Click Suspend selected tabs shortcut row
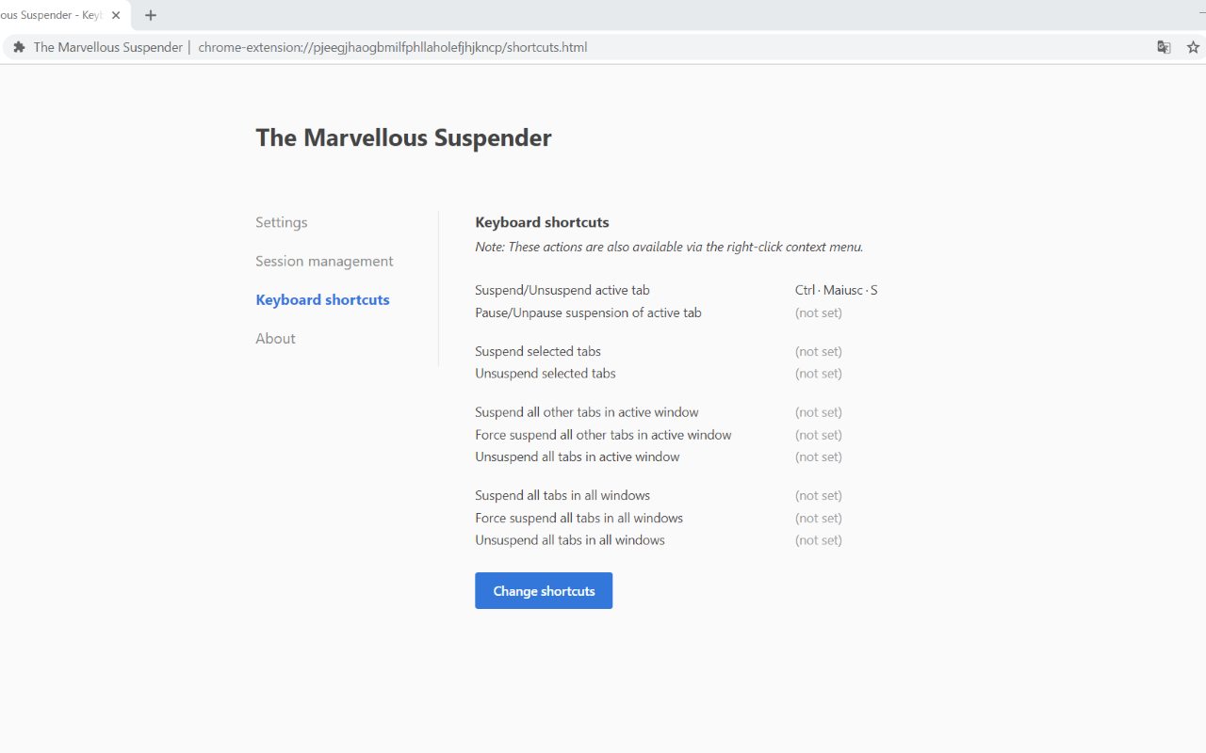Screen dimensions: 1206x753 click(537, 351)
